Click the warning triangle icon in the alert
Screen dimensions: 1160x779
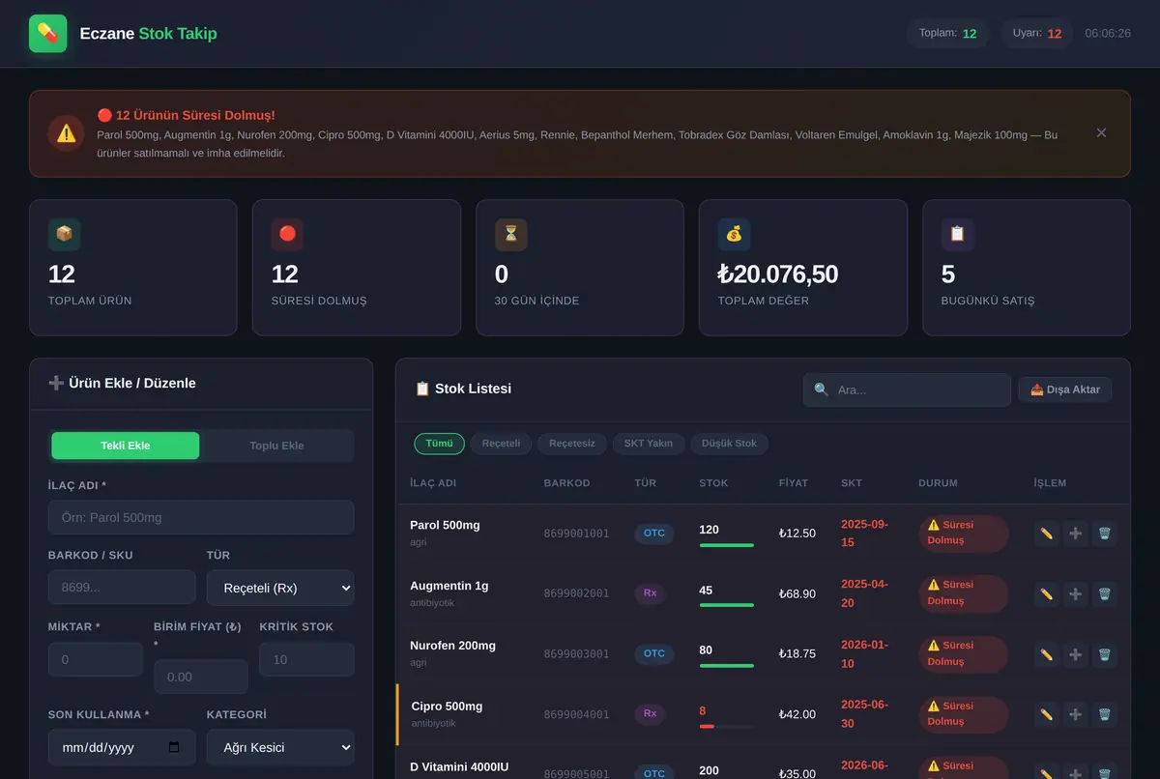coord(66,133)
